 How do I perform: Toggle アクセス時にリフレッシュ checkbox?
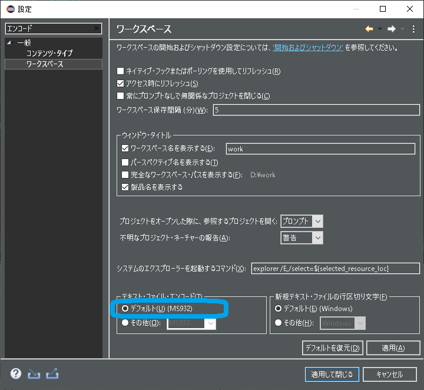[x=120, y=83]
